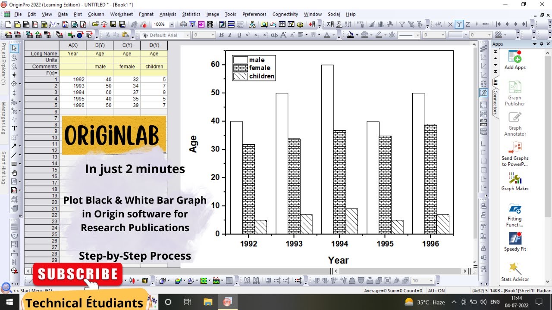Select the Arrow drawing tool
This screenshot has width=552, height=310.
click(x=14, y=146)
